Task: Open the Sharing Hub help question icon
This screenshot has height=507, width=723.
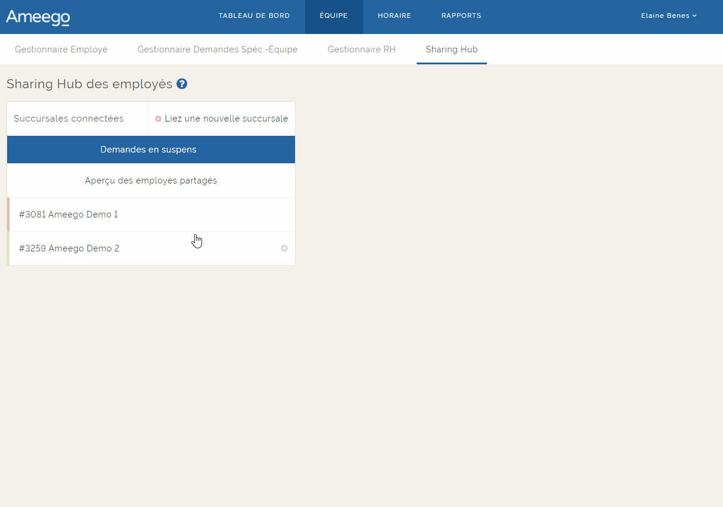Action: (182, 84)
